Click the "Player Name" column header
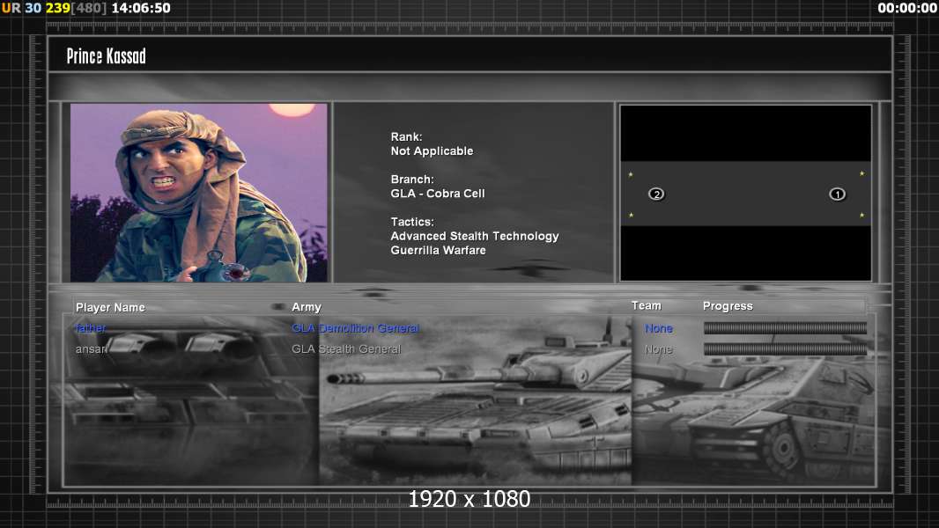 tap(110, 307)
